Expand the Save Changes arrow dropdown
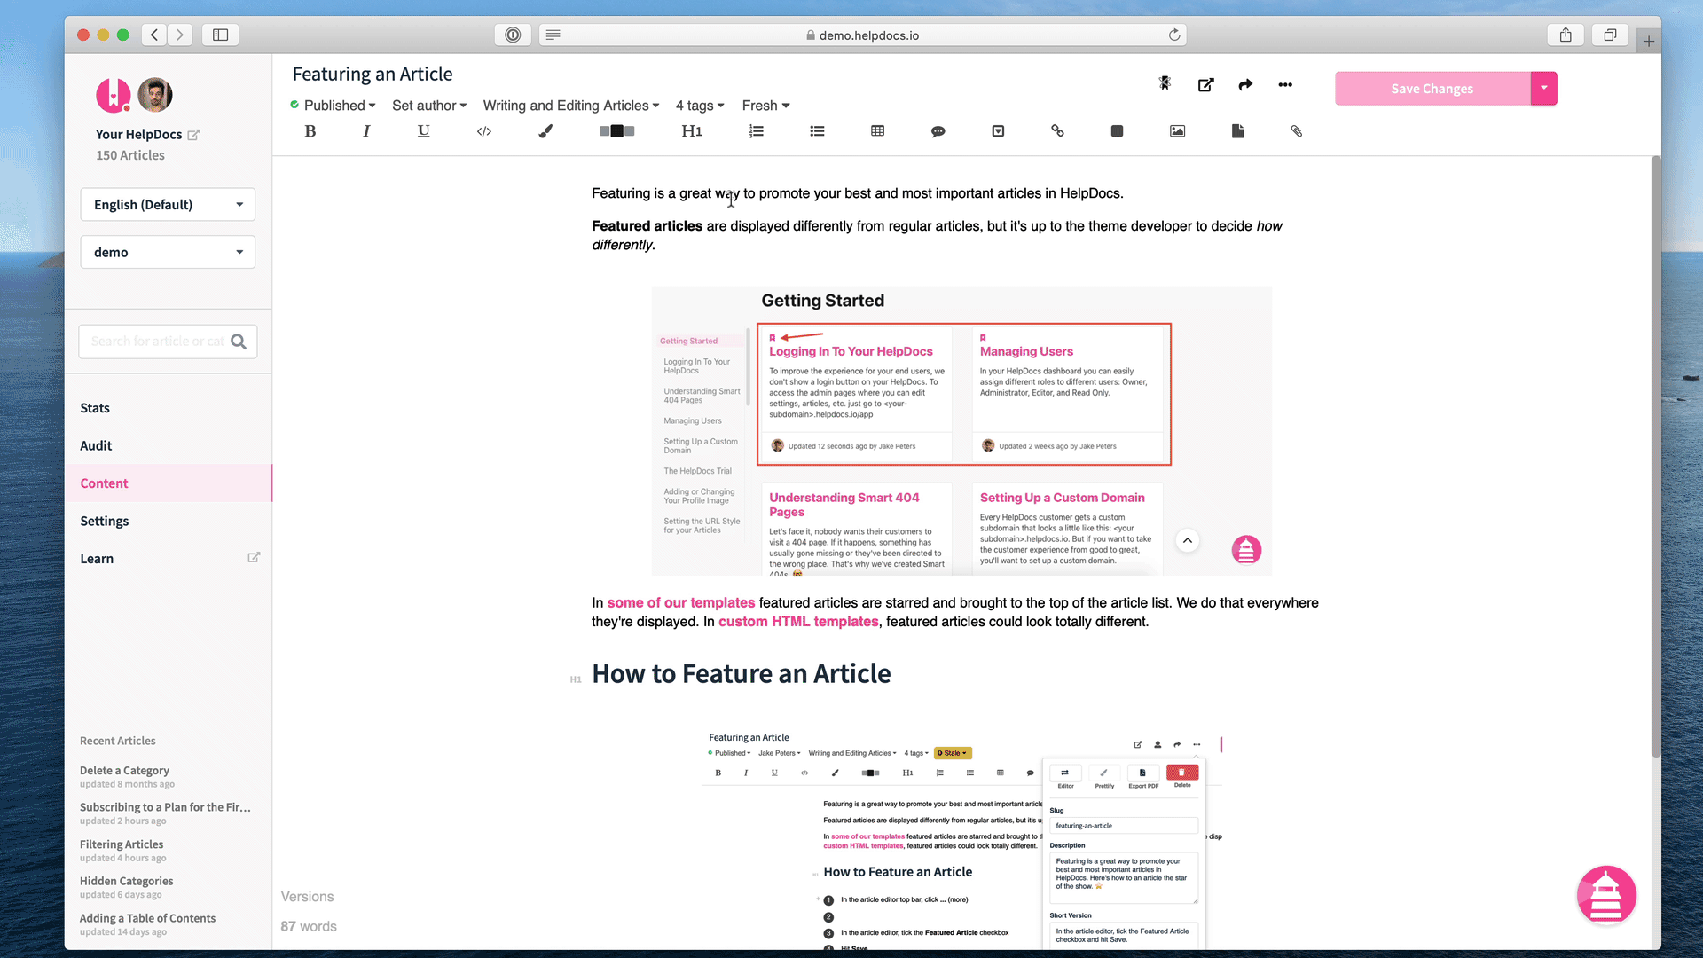 tap(1544, 89)
